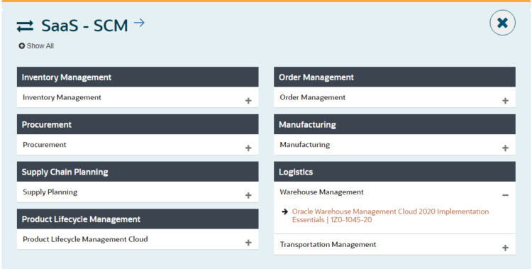Click the Logistics section header

point(394,172)
